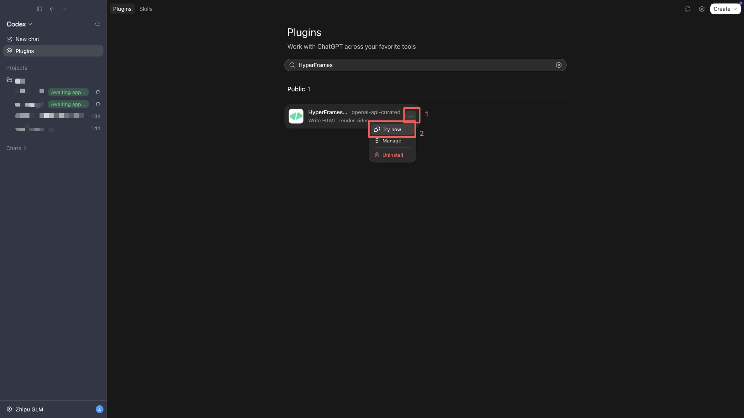Click the refresh icon near Create
This screenshot has width=744, height=418.
pos(688,9)
